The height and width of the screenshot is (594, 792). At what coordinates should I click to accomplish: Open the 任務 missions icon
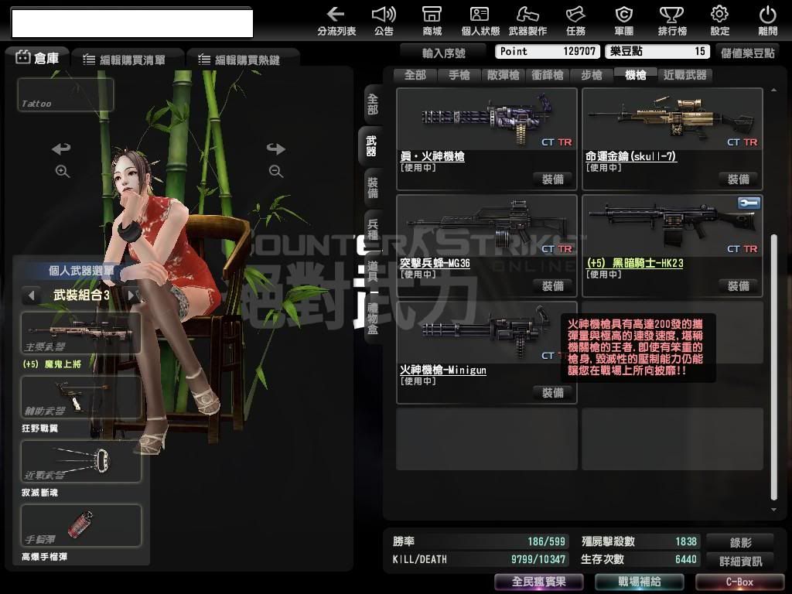click(x=575, y=21)
